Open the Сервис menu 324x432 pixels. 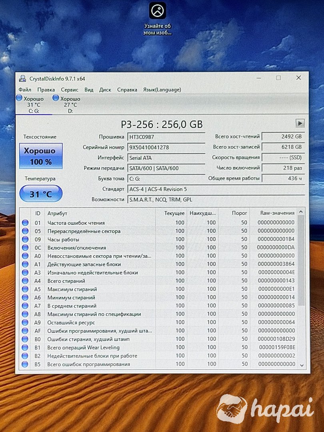coord(70,90)
